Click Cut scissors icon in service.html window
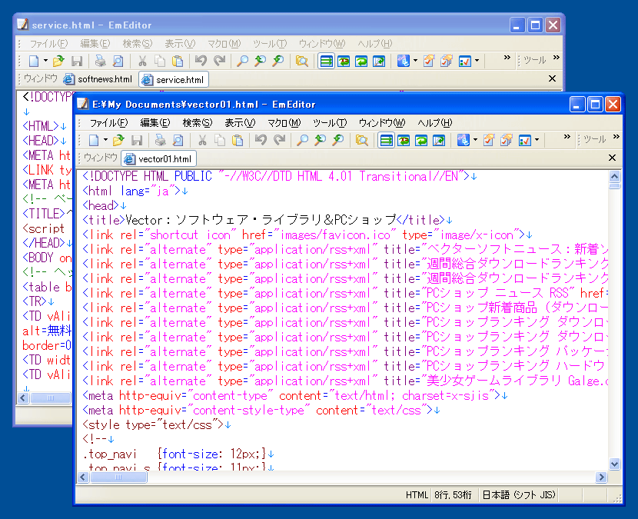 coord(142,61)
